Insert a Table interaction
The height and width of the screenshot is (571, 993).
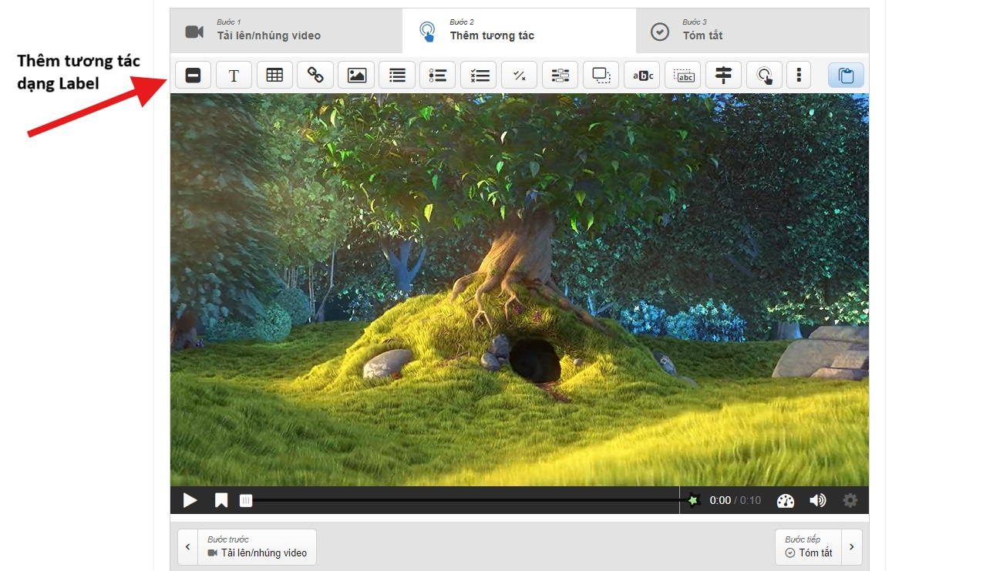[274, 75]
